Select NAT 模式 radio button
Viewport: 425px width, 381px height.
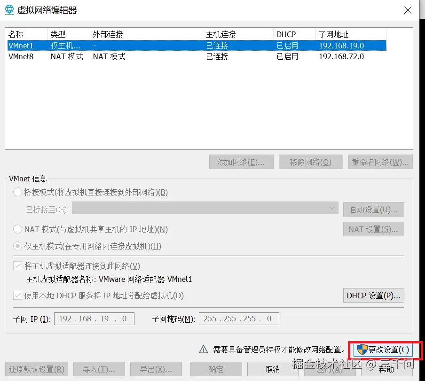coord(17,229)
